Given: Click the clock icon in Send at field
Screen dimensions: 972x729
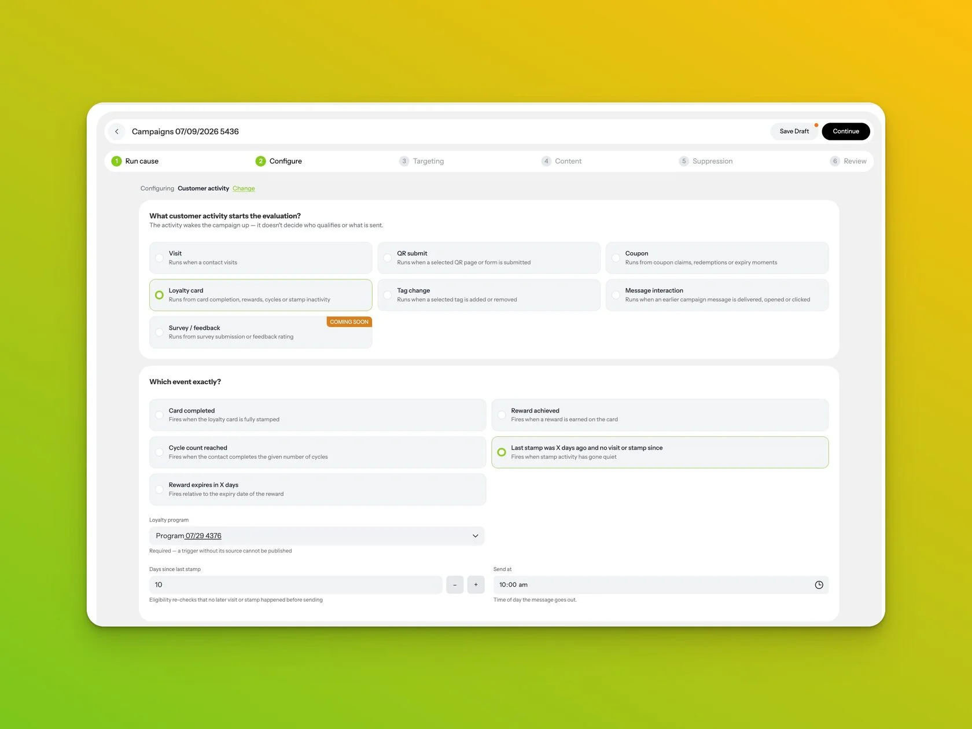Looking at the screenshot, I should pyautogui.click(x=819, y=585).
